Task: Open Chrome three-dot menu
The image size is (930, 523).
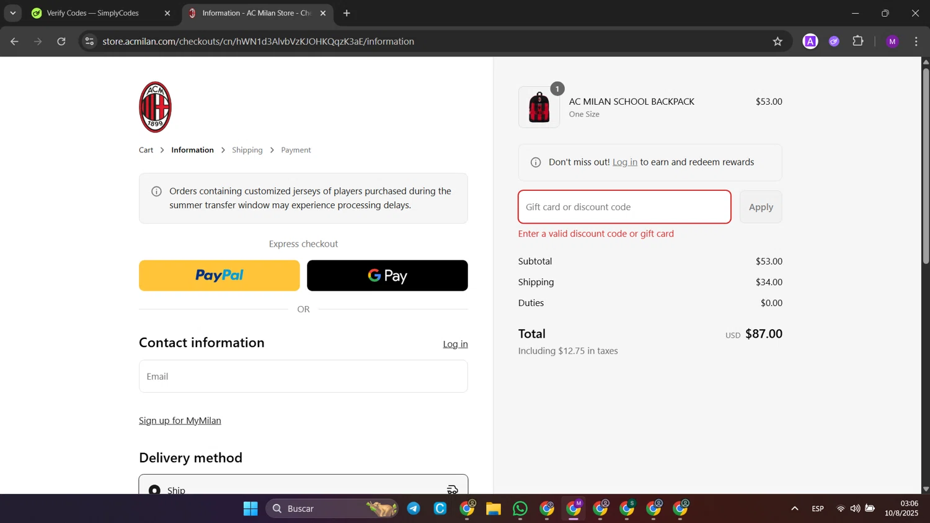Action: [916, 42]
